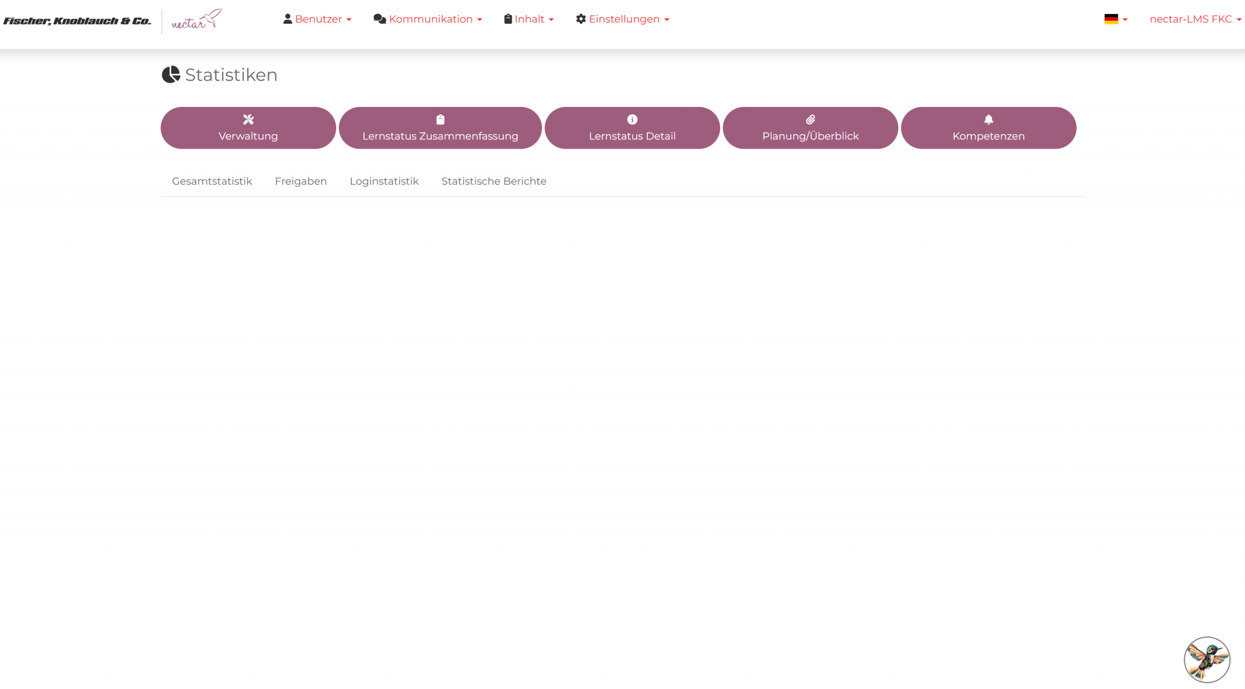
Task: Click the nectar hummingbird logo
Action: [x=196, y=19]
